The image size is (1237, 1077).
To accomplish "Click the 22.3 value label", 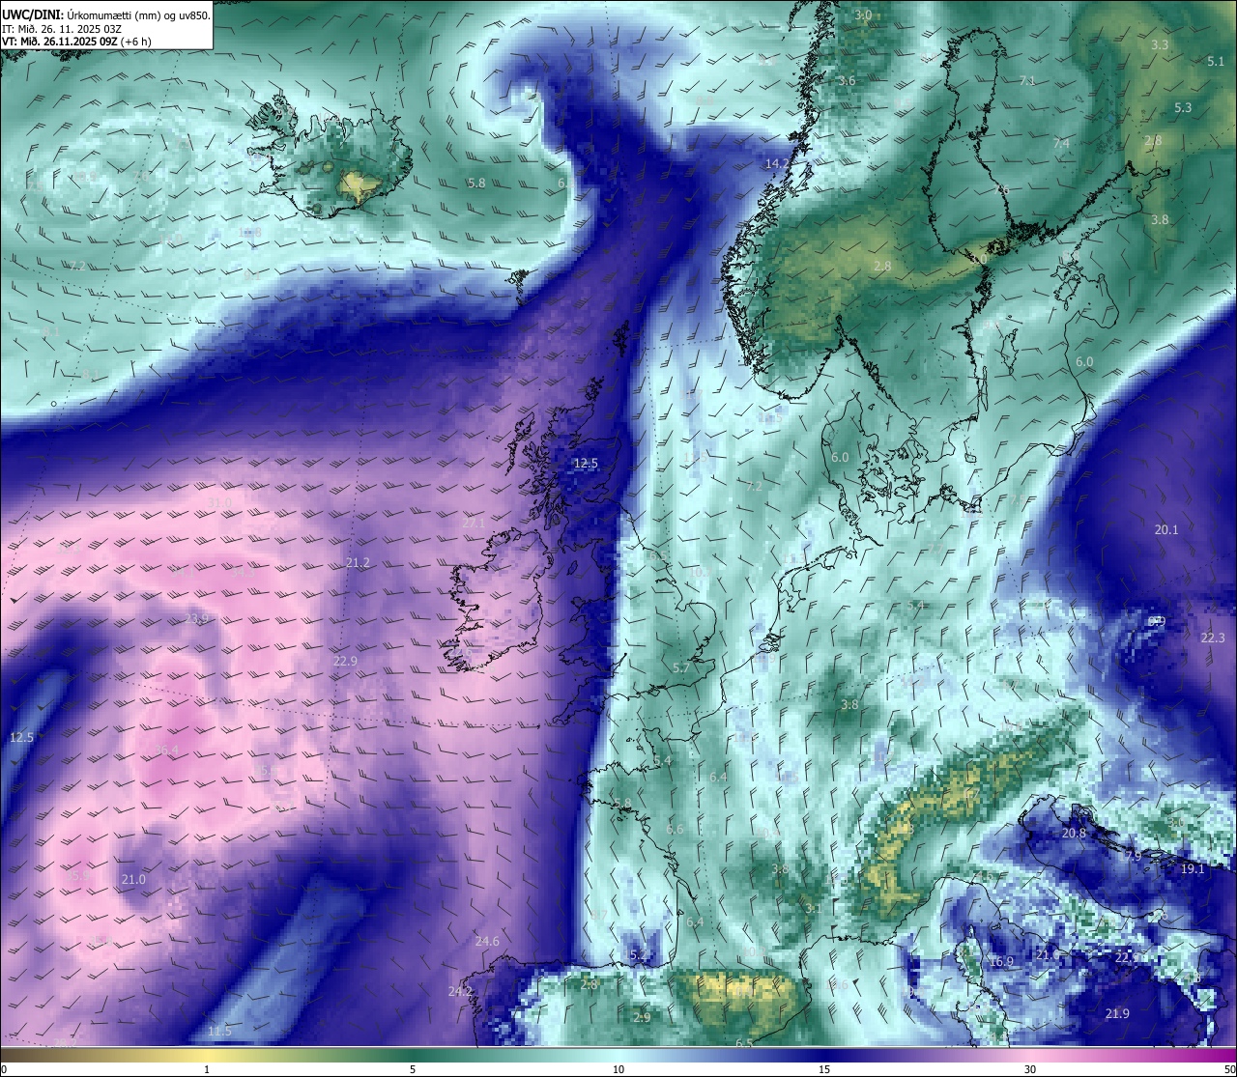I will (1212, 638).
